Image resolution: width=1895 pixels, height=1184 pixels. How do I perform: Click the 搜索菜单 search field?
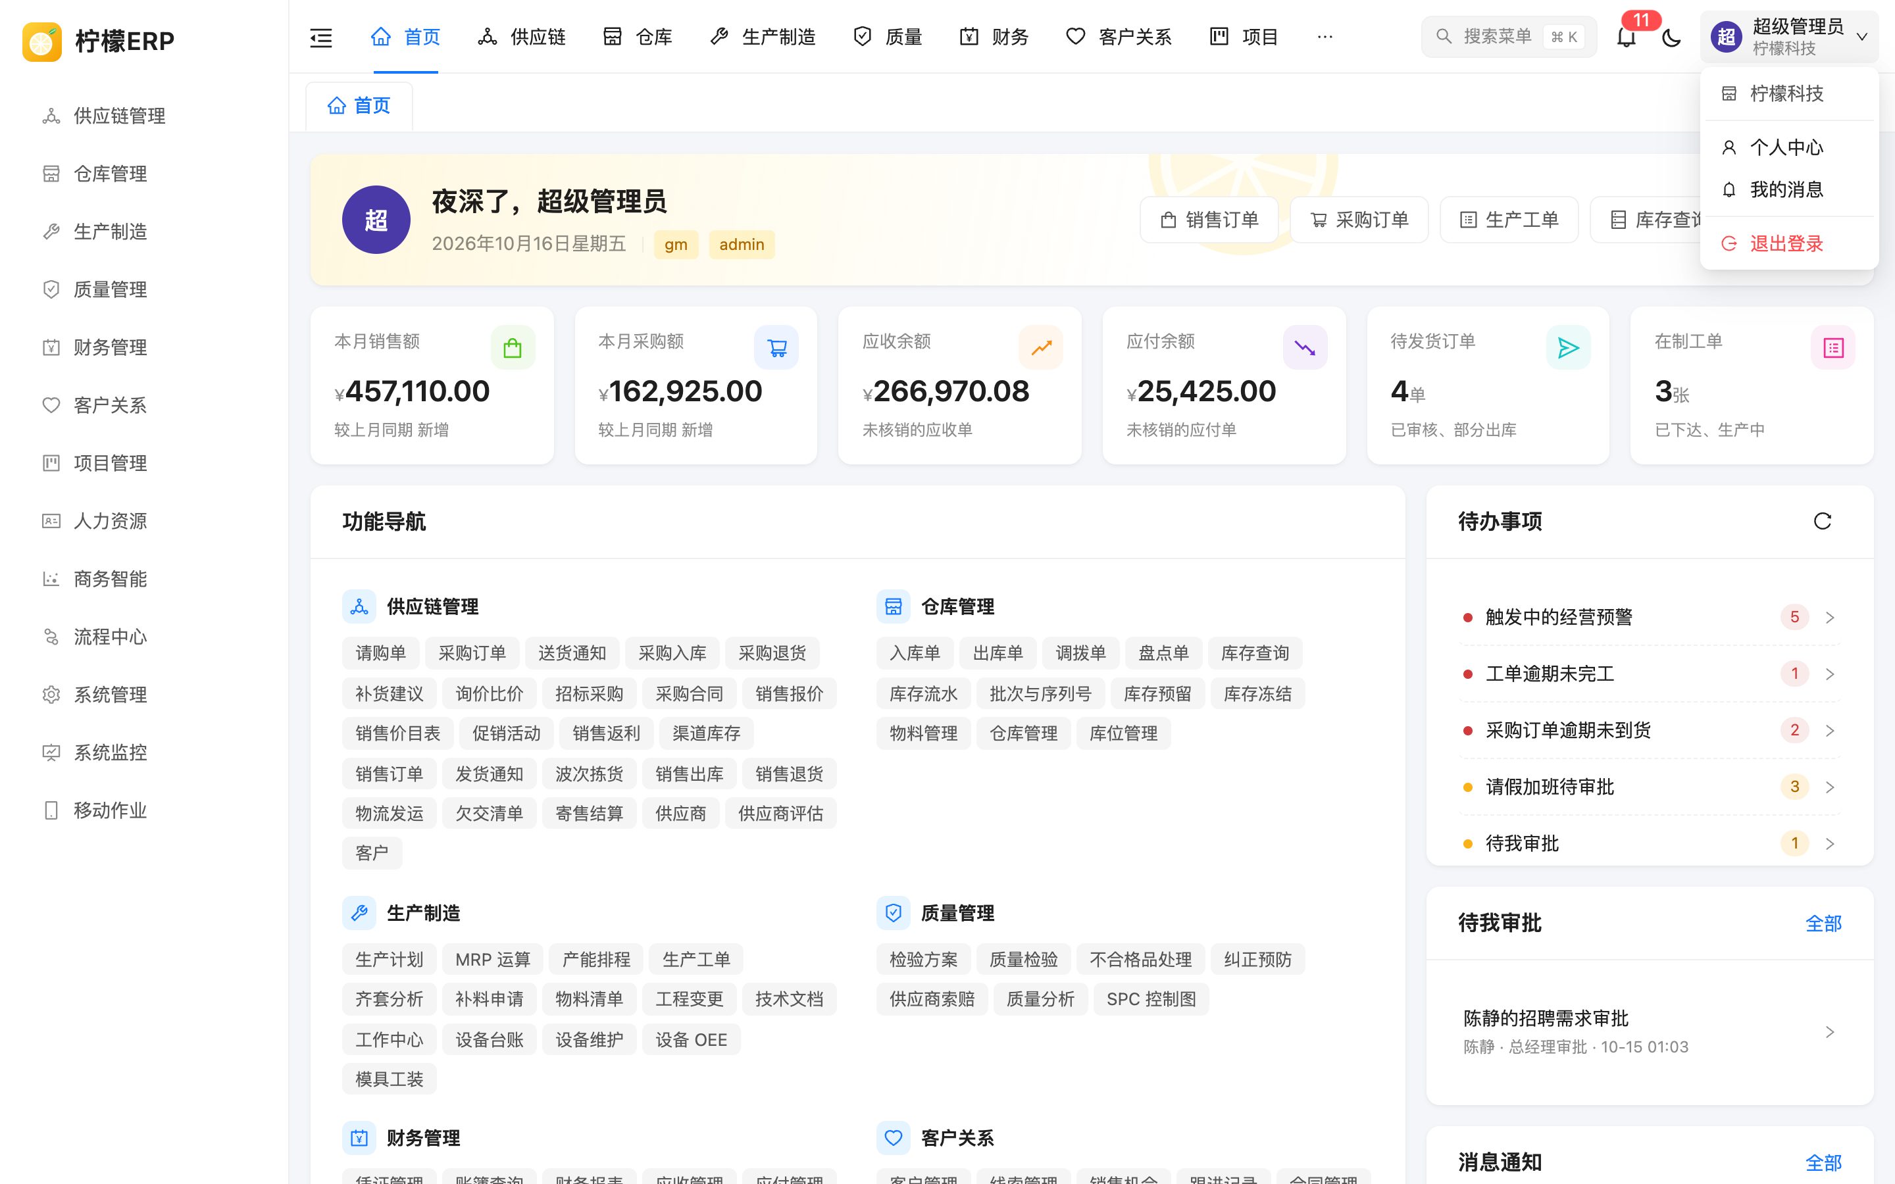click(x=1508, y=37)
